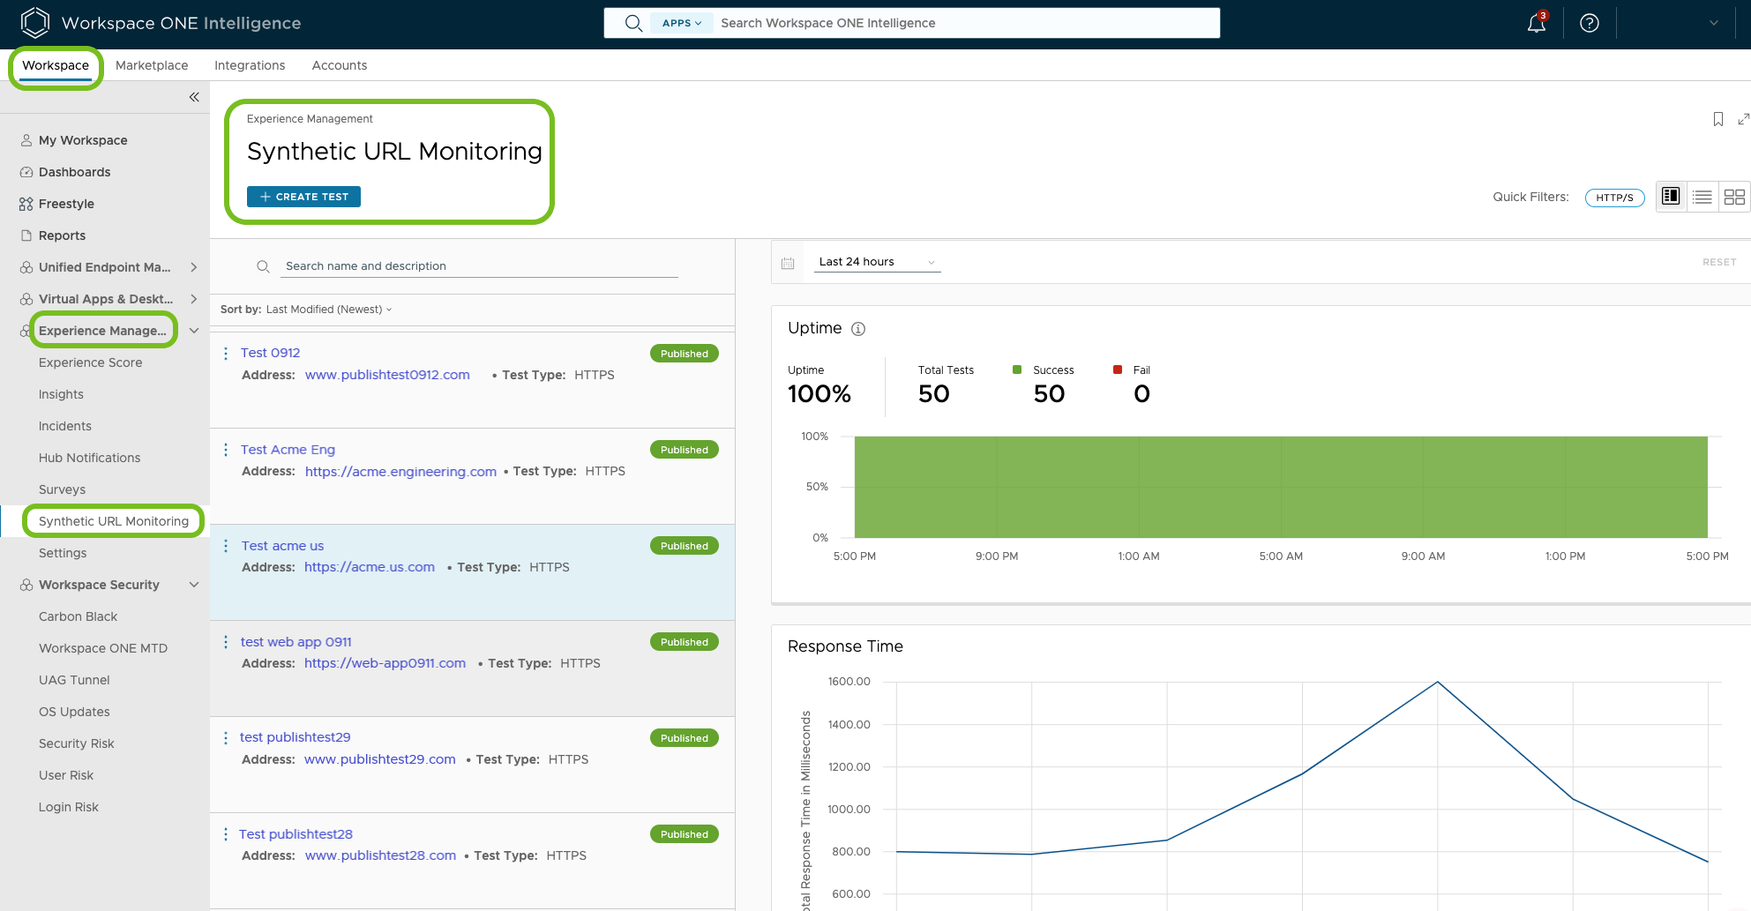The width and height of the screenshot is (1751, 911).
Task: Click the Reports document icon
Action: [26, 235]
